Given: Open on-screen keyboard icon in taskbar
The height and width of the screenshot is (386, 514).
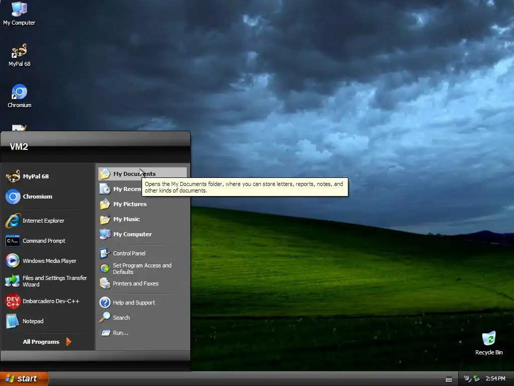Looking at the screenshot, I should tap(449, 379).
